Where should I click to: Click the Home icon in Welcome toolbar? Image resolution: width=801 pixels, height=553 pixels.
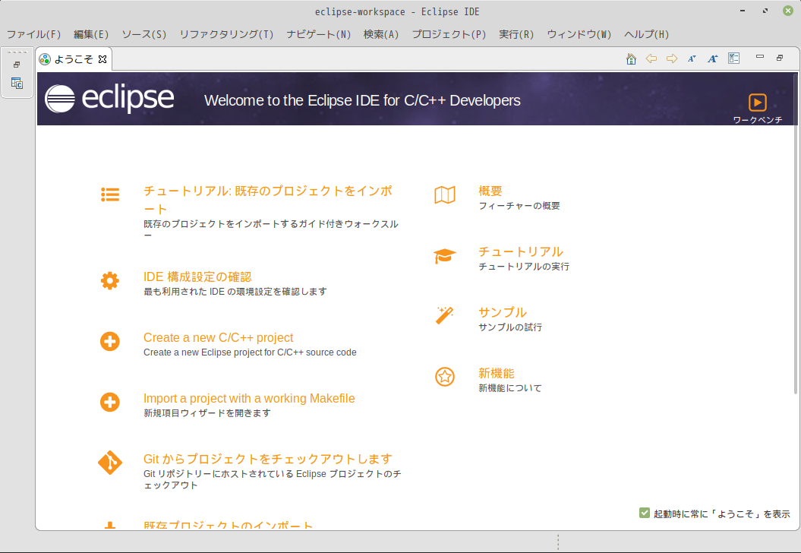click(631, 58)
